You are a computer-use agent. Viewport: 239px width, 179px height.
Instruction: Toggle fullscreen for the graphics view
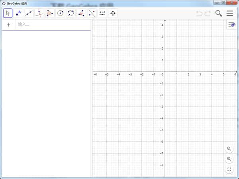229,169
